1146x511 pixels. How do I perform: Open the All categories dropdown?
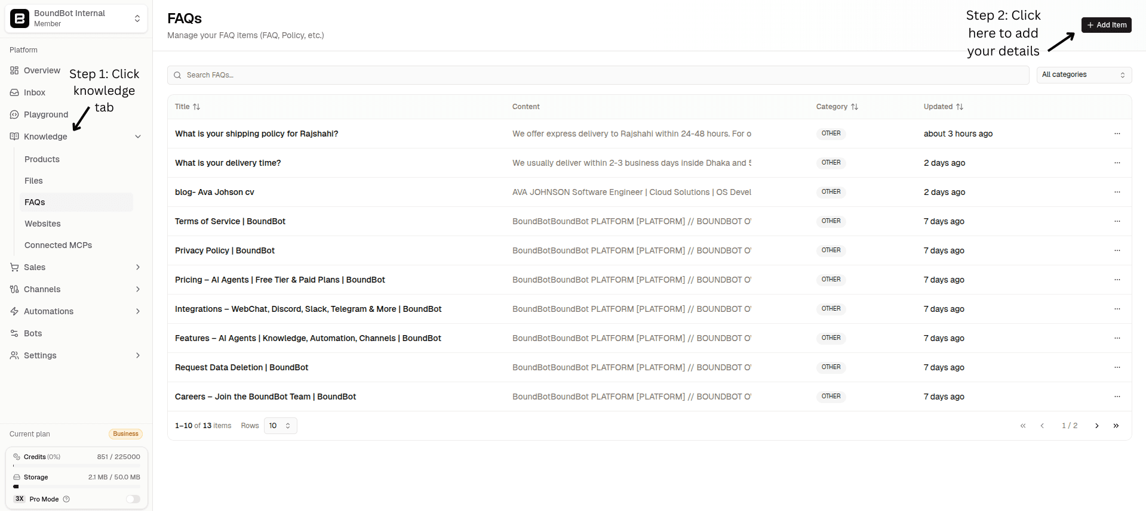[x=1083, y=75]
